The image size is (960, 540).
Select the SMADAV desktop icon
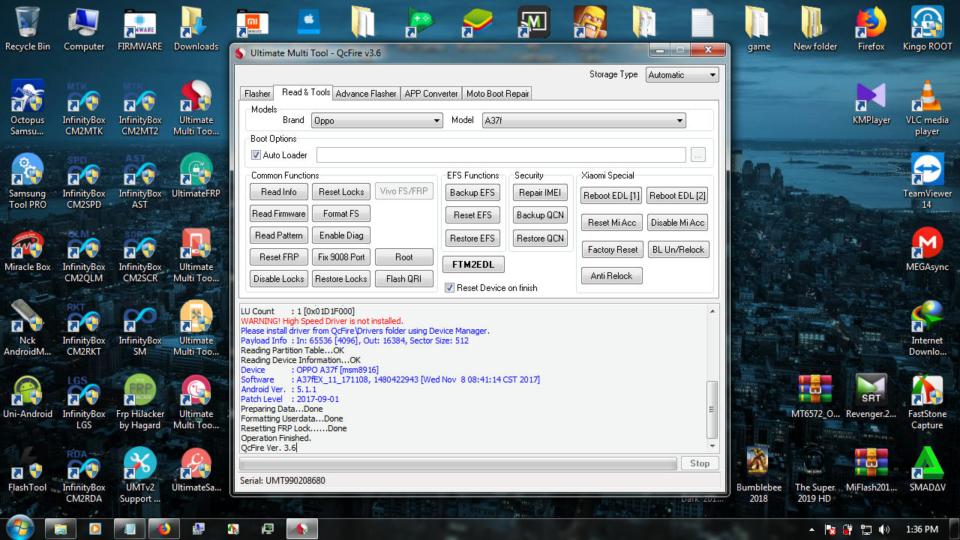pos(928,469)
